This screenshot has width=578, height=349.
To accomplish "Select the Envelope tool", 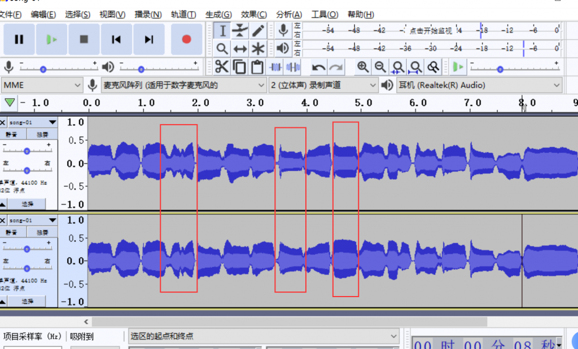I will pyautogui.click(x=240, y=31).
